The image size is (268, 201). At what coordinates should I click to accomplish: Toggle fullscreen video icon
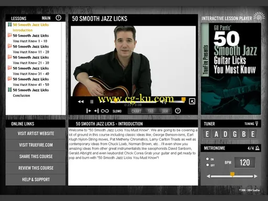(192, 102)
